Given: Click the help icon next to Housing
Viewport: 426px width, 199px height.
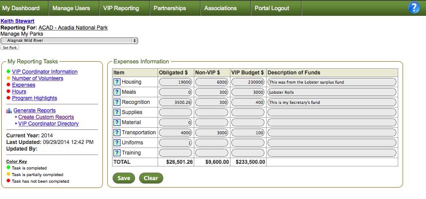Looking at the screenshot, I should [117, 82].
